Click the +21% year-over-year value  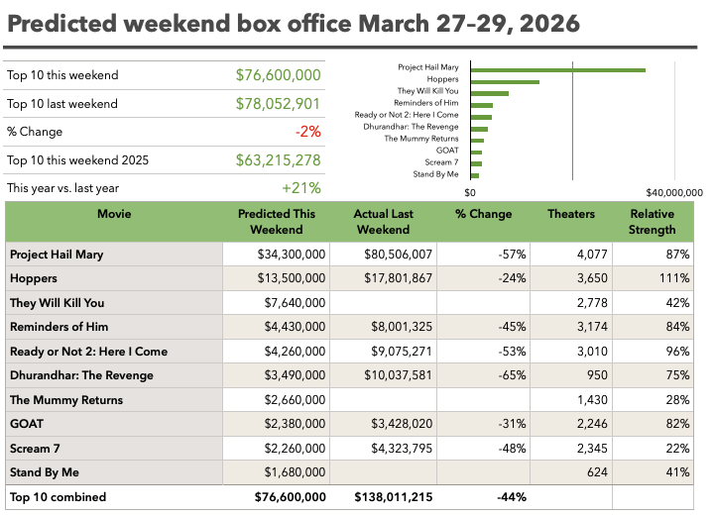[x=300, y=188]
